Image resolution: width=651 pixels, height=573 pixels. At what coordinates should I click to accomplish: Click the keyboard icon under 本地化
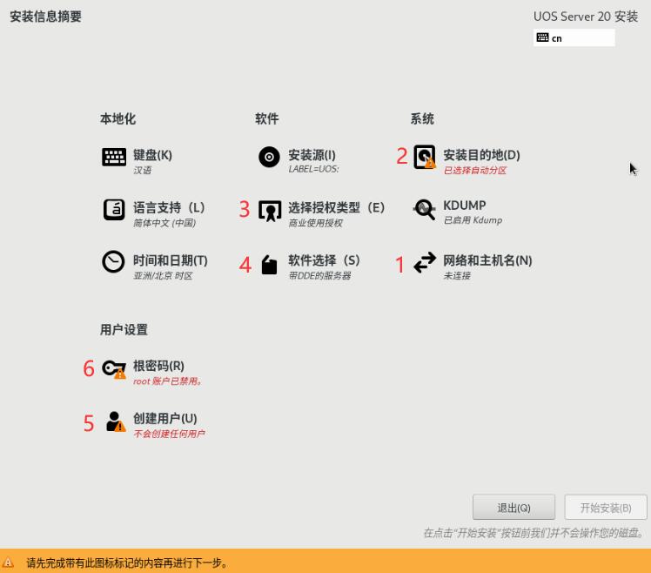pos(114,157)
